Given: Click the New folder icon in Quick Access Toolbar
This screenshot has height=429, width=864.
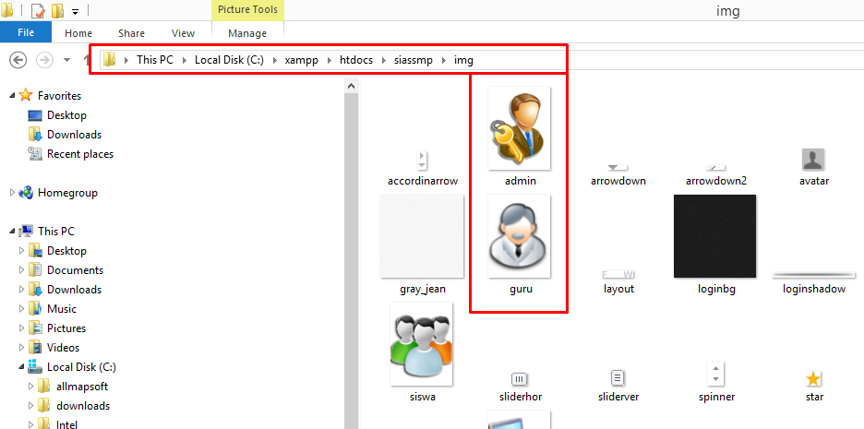Looking at the screenshot, I should tap(57, 10).
